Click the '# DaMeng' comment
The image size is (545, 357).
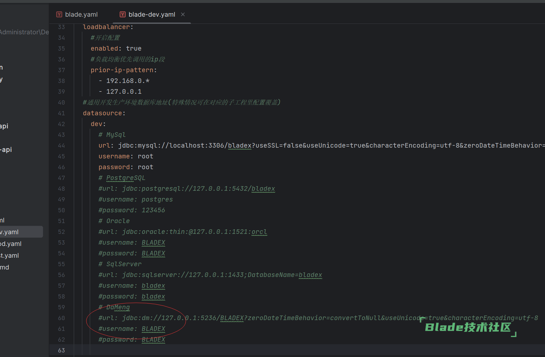click(114, 307)
